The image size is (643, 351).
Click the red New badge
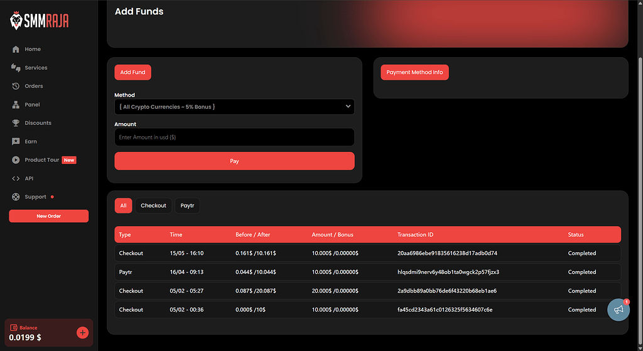click(x=69, y=160)
